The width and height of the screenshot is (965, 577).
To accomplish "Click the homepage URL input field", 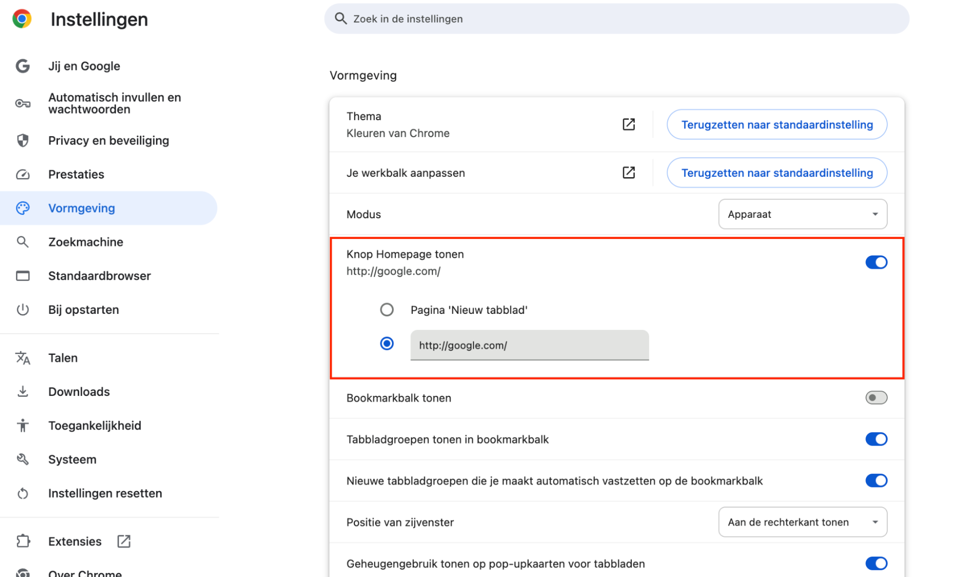I will [x=529, y=345].
